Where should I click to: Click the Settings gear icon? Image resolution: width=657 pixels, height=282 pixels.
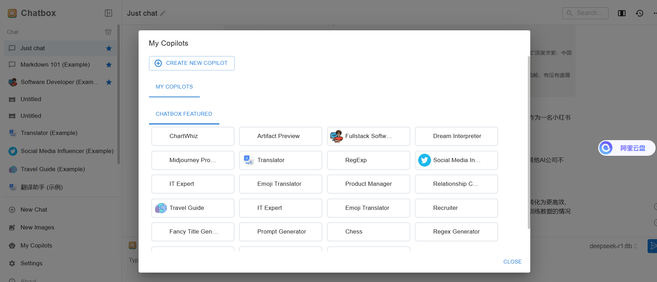pos(12,264)
